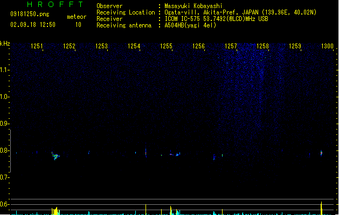Select antenna value A504HB(yagi 4el)
The image size is (339, 215).
(x=190, y=25)
